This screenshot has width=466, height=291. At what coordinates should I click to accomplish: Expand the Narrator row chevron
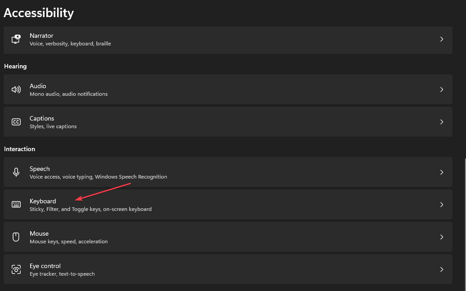pos(442,39)
